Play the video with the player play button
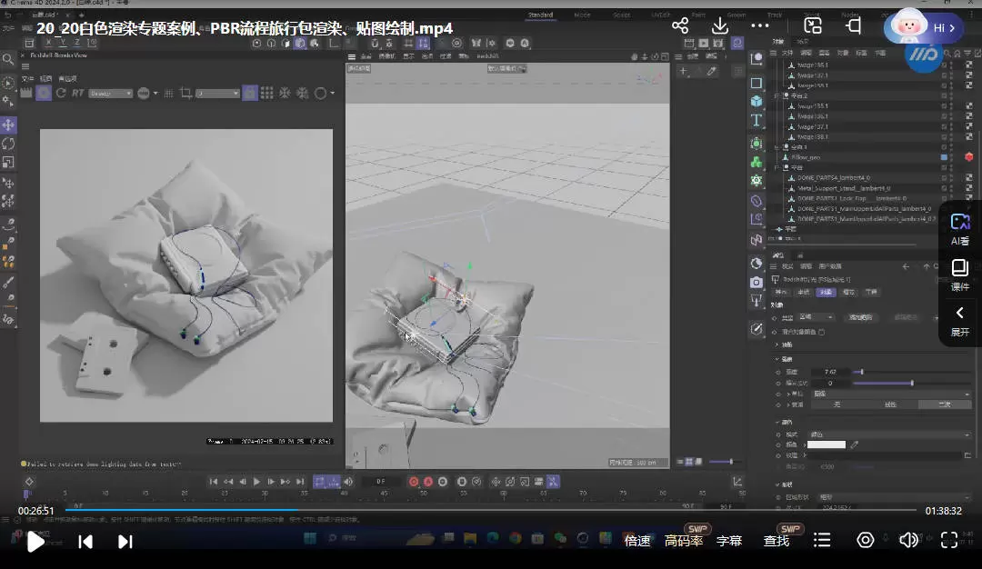This screenshot has width=982, height=569. (x=35, y=542)
